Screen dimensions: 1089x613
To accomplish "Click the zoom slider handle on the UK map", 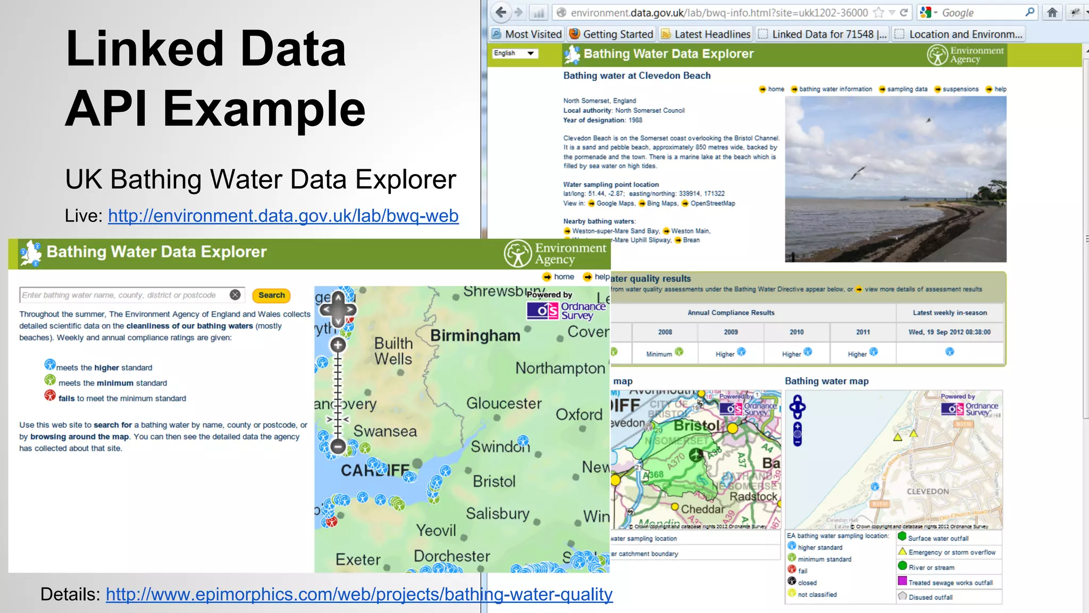I will click(x=338, y=419).
